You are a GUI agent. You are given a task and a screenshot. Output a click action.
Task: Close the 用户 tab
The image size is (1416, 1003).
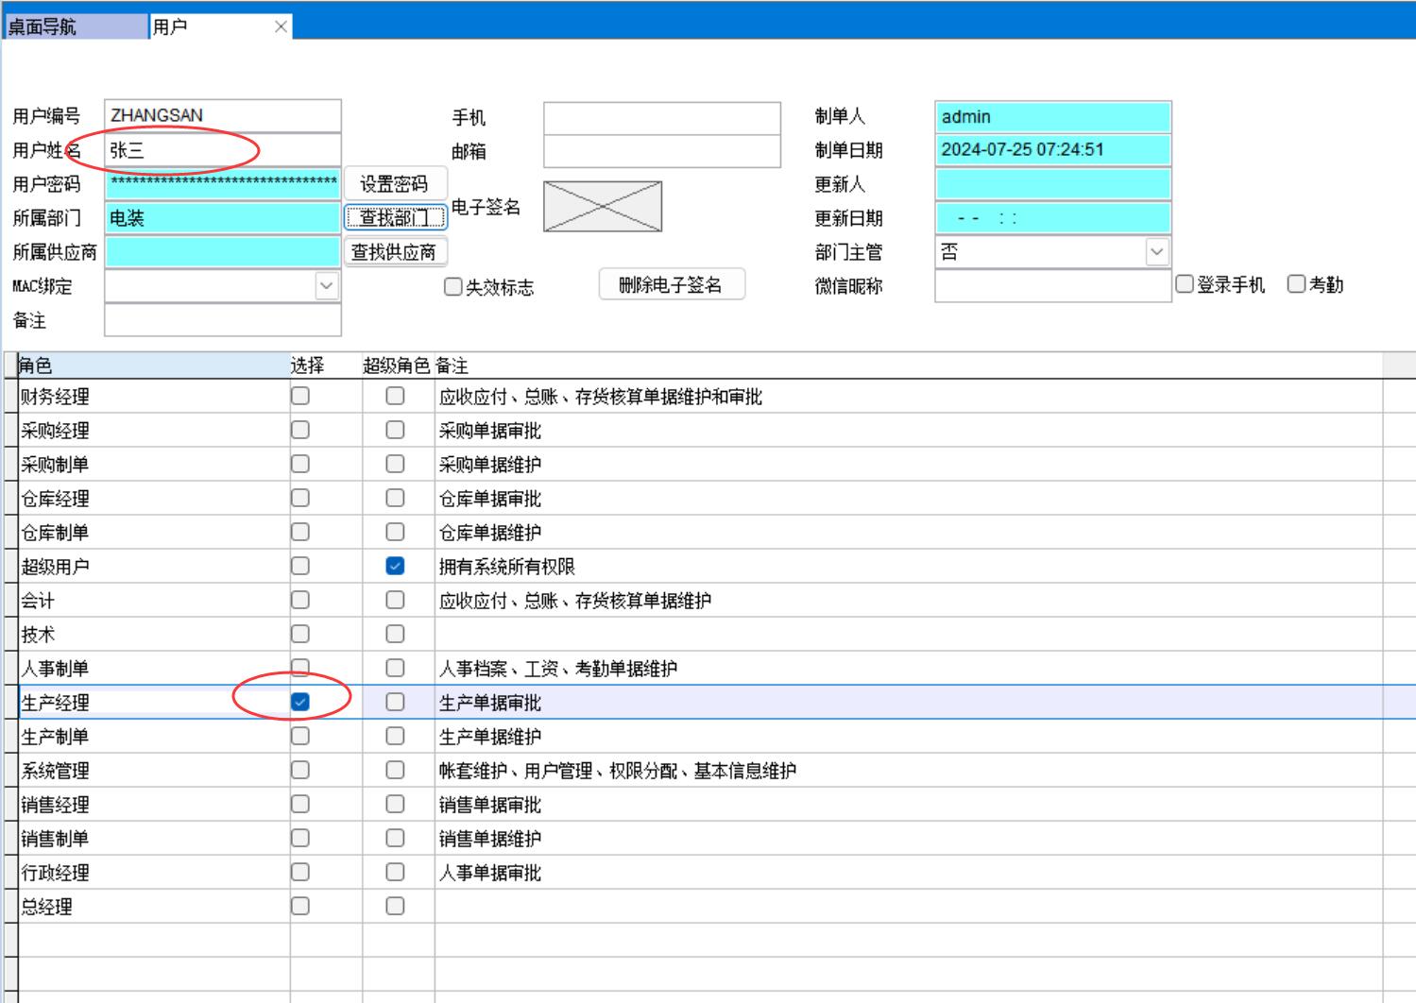coord(281,26)
